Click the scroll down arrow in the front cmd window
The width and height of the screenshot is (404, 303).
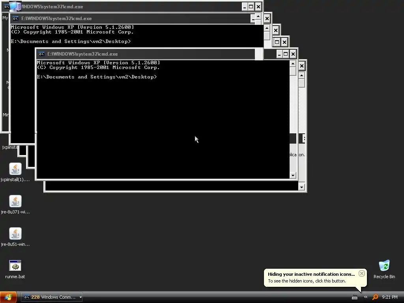coord(293,176)
